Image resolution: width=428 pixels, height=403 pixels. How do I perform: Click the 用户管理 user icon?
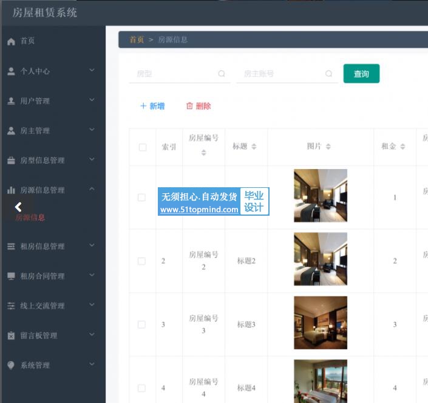11,101
